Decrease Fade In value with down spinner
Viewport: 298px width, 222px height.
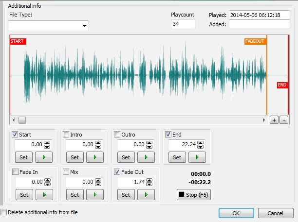coord(48,184)
